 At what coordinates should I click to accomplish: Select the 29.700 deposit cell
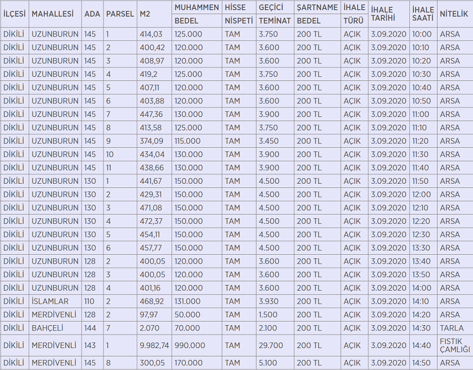pos(270,345)
